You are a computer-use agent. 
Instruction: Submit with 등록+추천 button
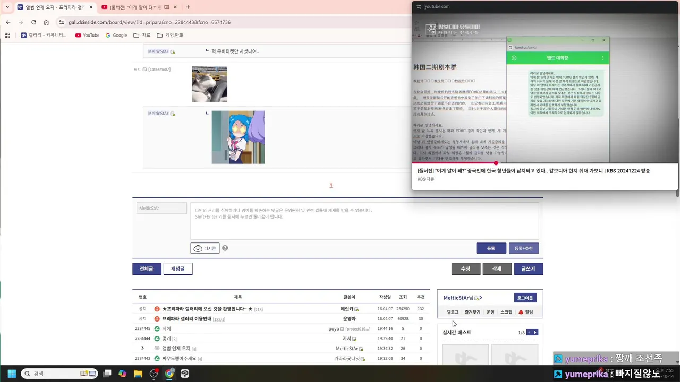(524, 248)
